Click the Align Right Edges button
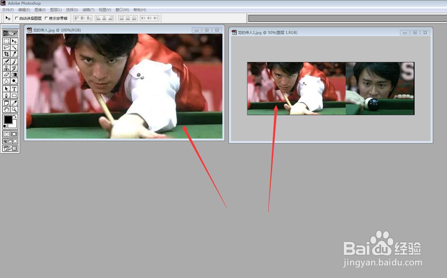Screen dimensions: 447x278 [x=111, y=18]
